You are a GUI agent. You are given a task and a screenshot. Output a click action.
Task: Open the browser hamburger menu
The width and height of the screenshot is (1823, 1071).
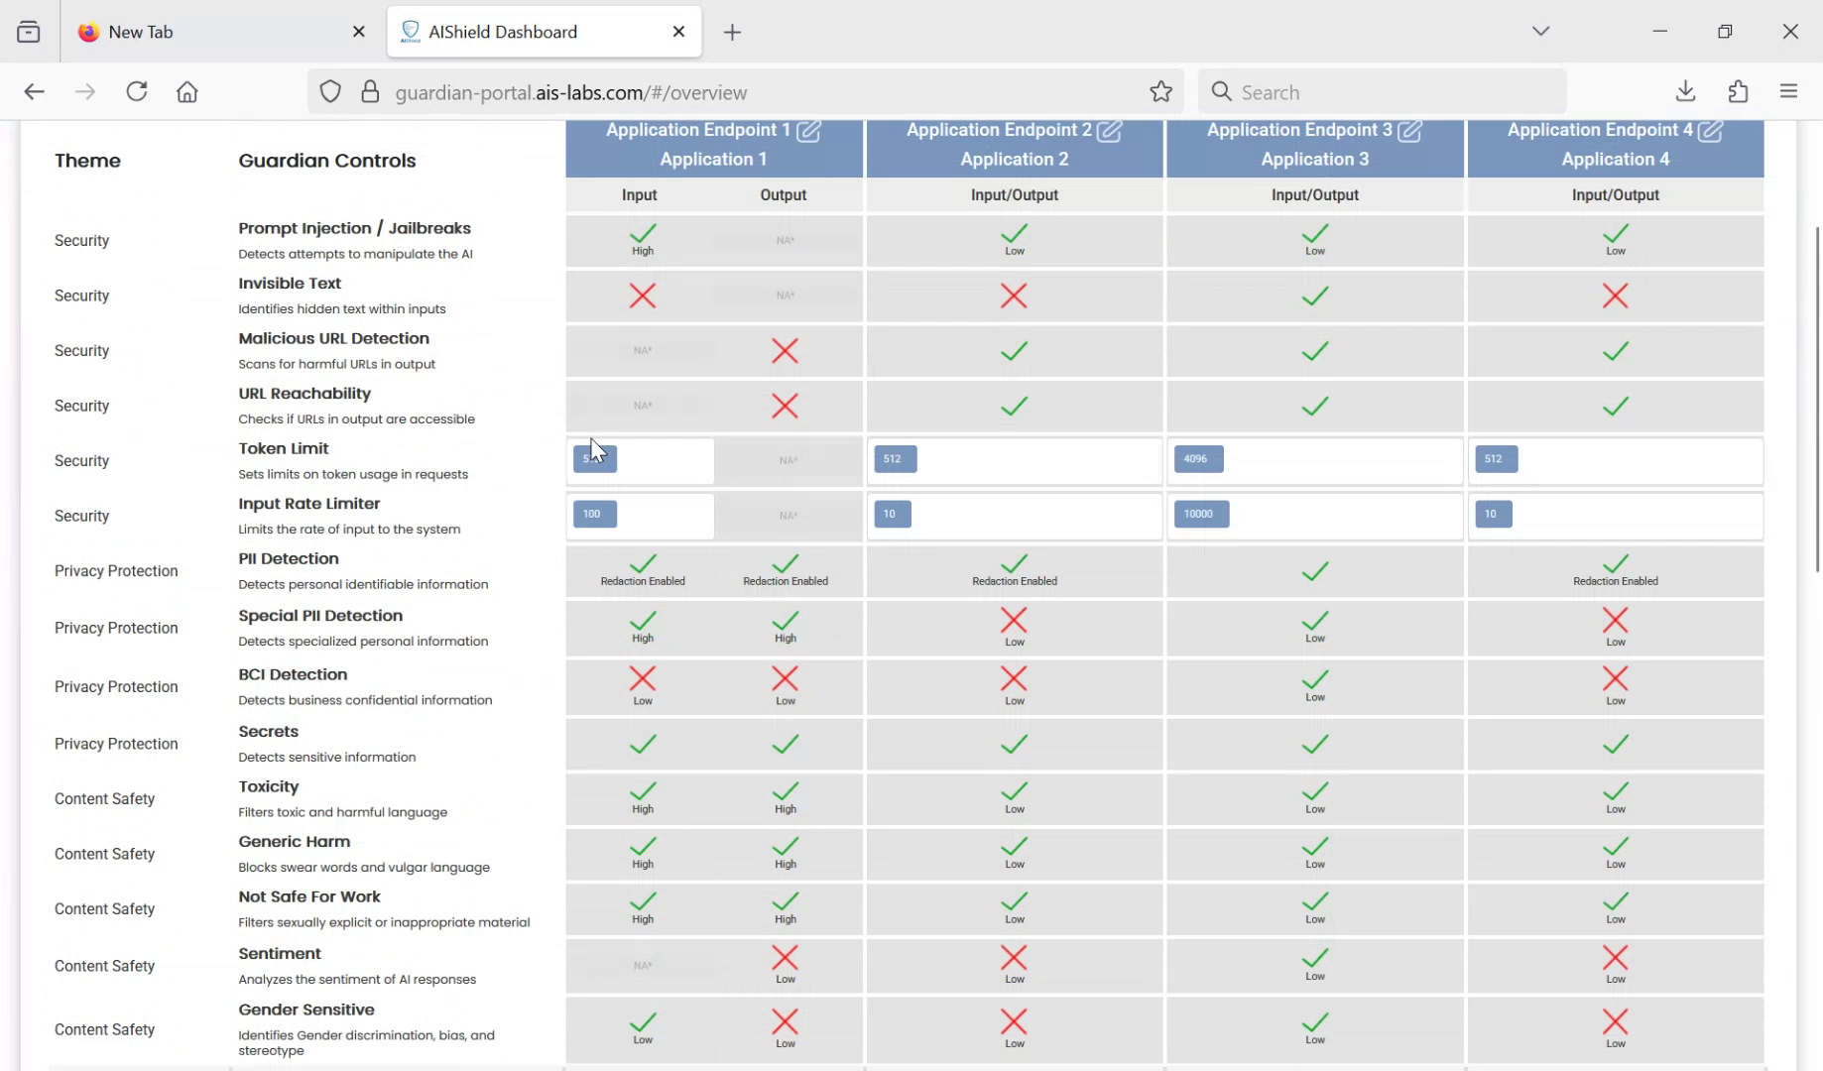coord(1788,91)
